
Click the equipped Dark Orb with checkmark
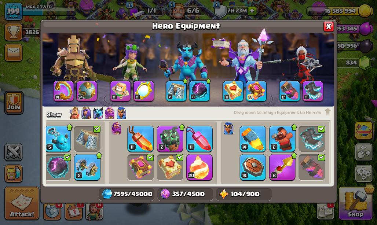[x=58, y=167]
